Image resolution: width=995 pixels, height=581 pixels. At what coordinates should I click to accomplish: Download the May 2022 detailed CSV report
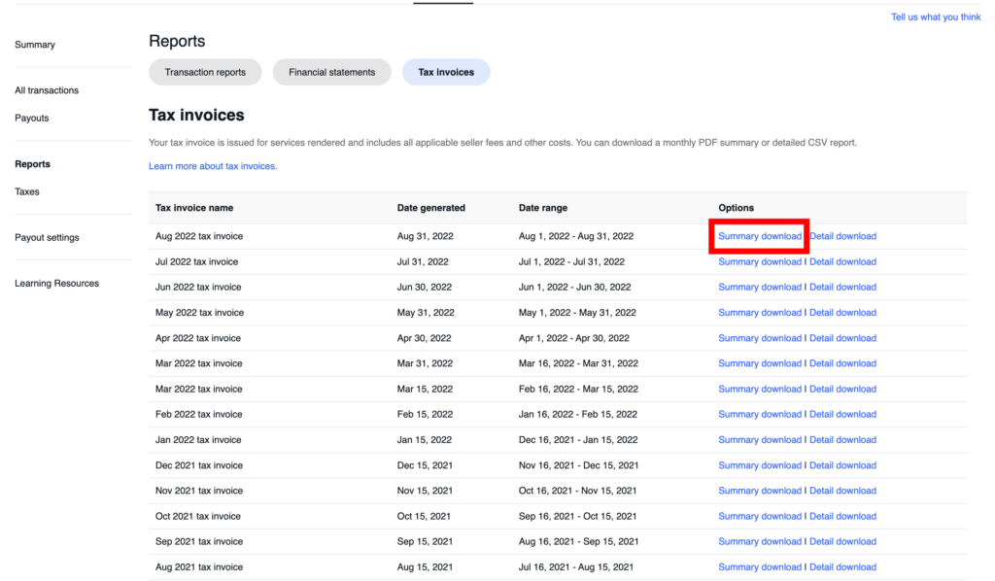pos(842,312)
